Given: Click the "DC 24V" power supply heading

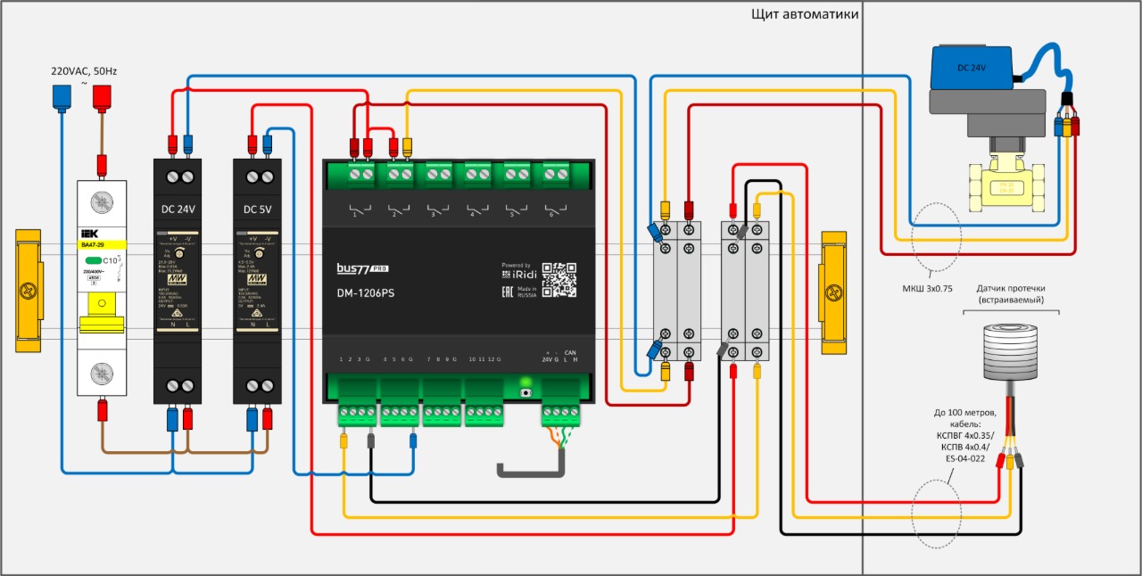Looking at the screenshot, I should (178, 210).
